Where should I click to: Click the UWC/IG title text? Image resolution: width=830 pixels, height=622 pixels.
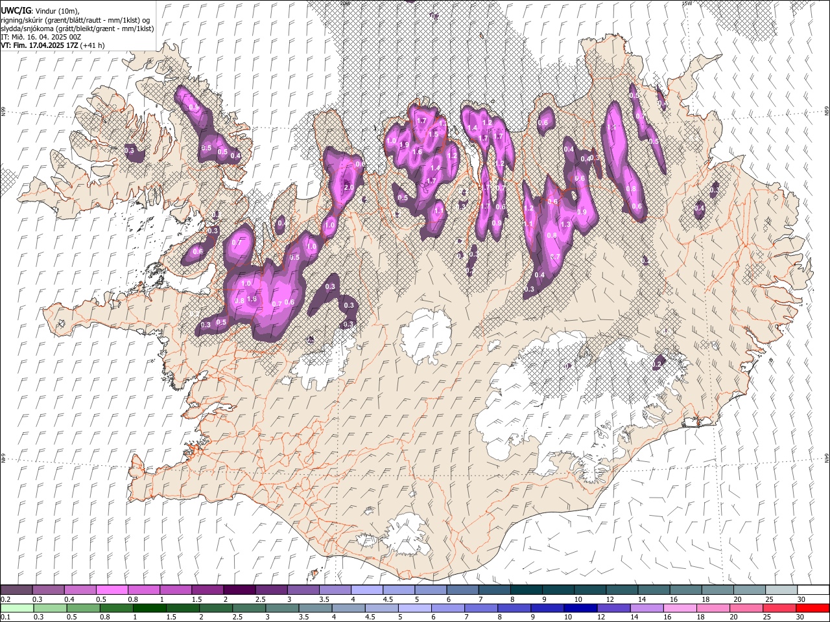[x=16, y=11]
